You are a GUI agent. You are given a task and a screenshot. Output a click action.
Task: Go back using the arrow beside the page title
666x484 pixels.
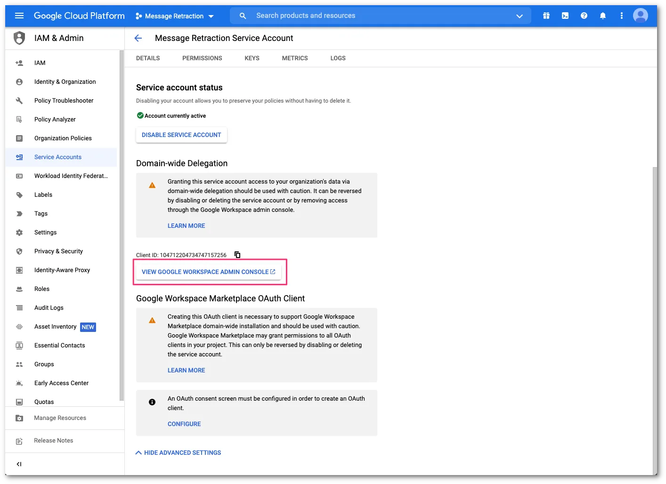138,38
